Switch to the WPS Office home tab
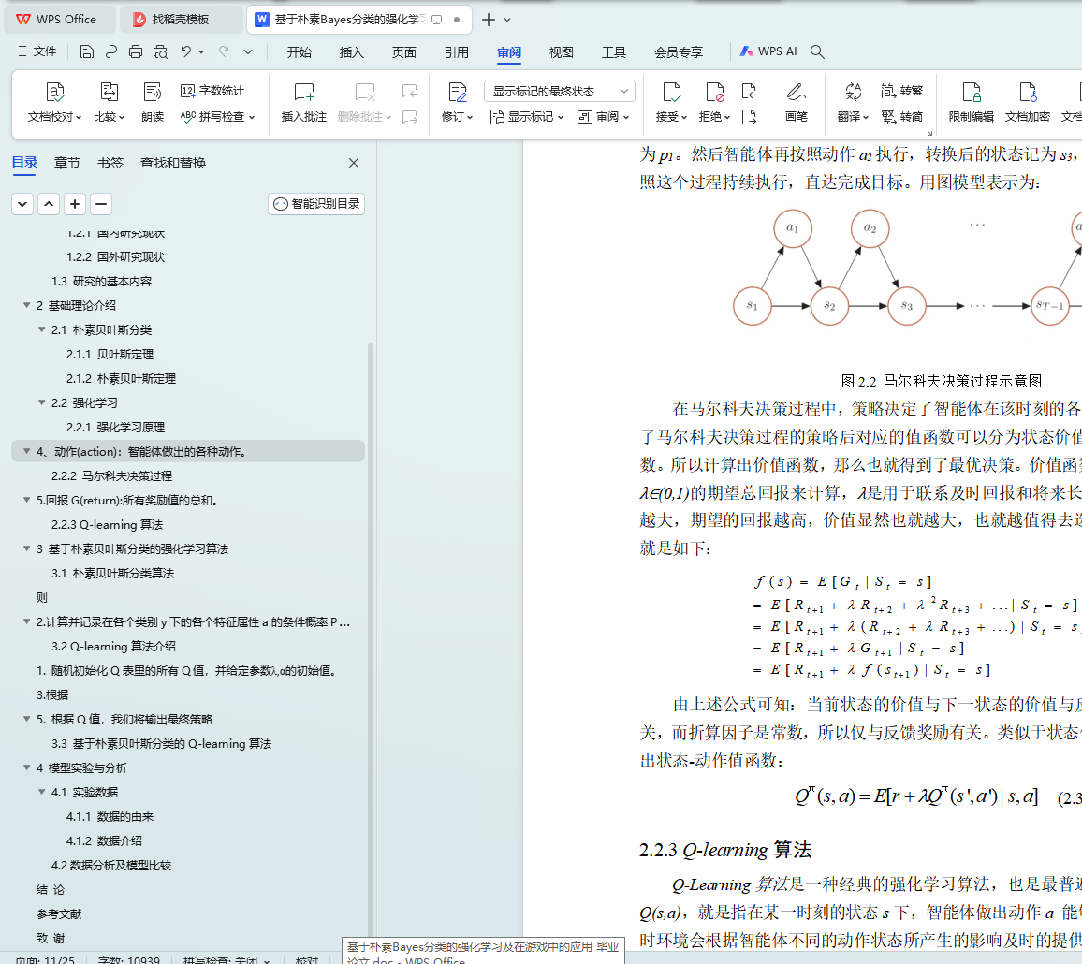Viewport: 1082px width, 964px height. (58, 20)
